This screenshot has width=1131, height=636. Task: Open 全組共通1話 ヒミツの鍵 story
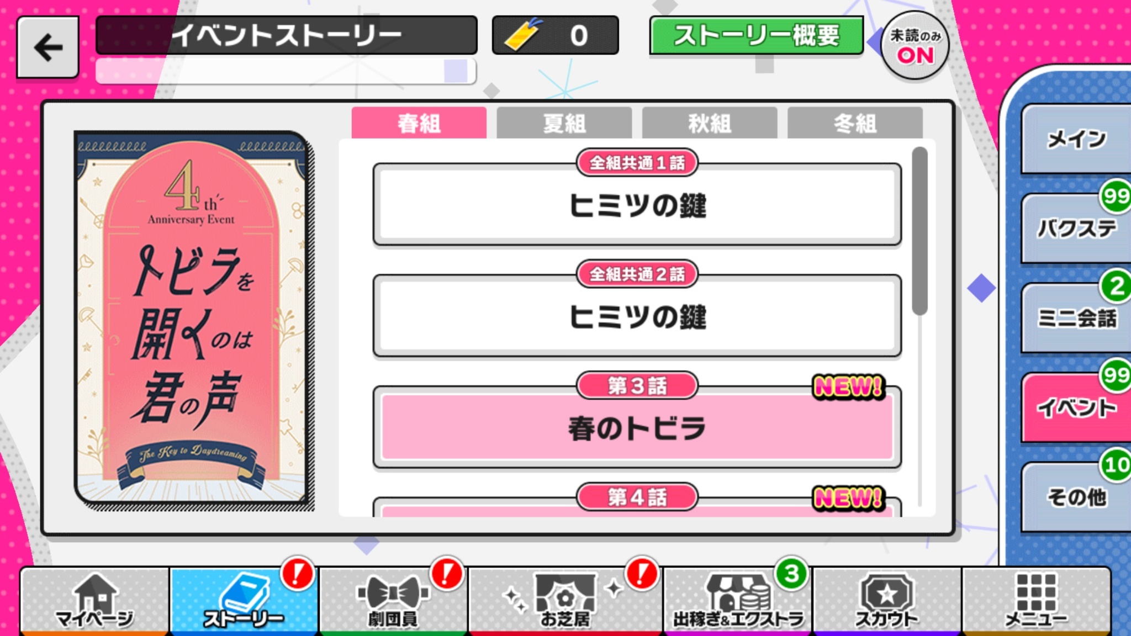(x=637, y=204)
